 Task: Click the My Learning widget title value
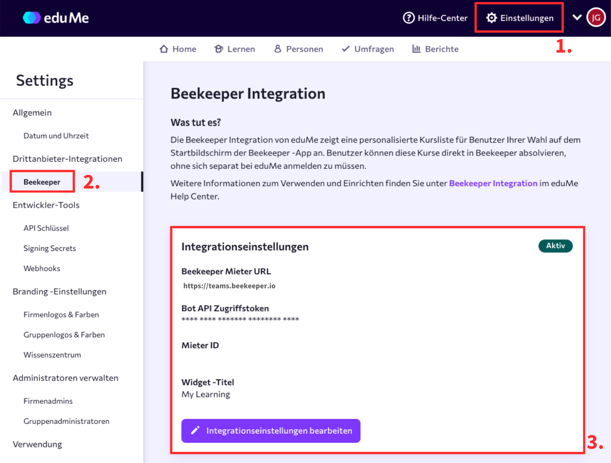206,394
